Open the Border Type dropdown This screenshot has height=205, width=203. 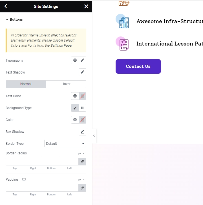[65, 143]
